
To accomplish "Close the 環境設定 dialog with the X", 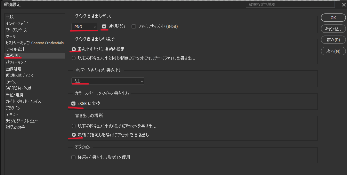I will (x=343, y=4).
